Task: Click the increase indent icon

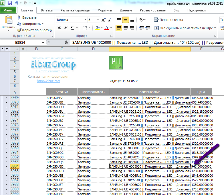Action: pos(148,28)
